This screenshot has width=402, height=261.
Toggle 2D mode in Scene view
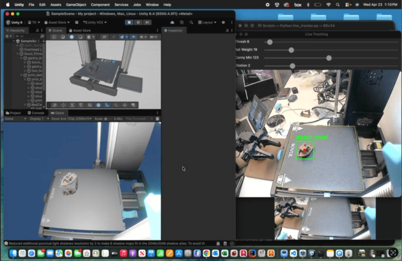point(104,37)
